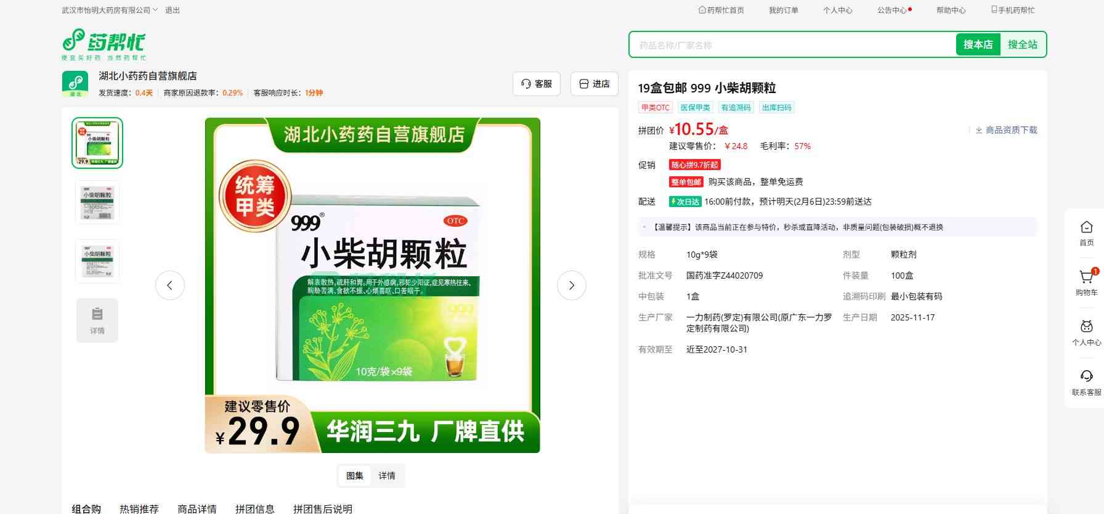Click the 湖北小药药 store avatar icon
Image resolution: width=1104 pixels, height=514 pixels.
point(75,84)
